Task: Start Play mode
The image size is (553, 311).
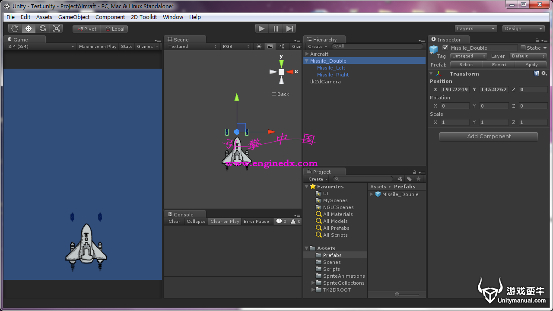Action: coord(261,29)
